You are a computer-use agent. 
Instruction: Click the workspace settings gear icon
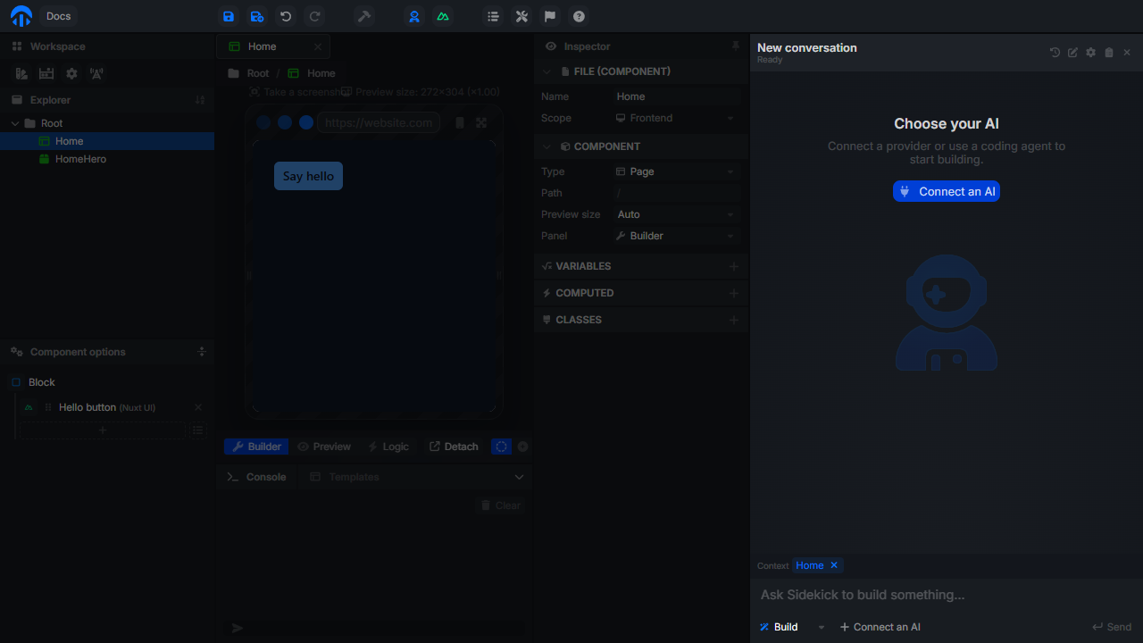[71, 74]
